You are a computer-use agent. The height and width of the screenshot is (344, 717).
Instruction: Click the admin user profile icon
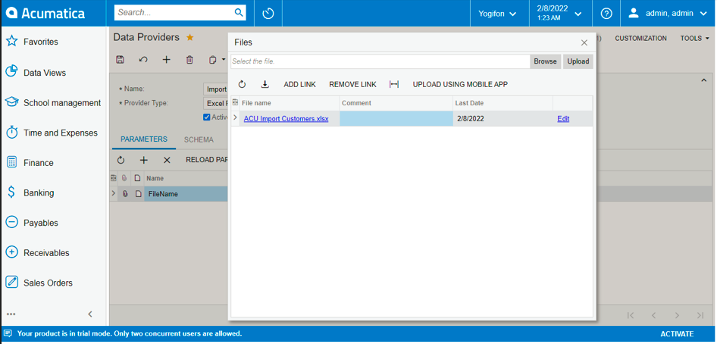(x=634, y=13)
